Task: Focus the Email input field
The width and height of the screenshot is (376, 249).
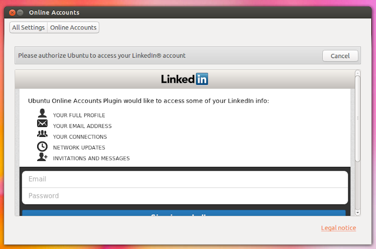Action: [185, 179]
